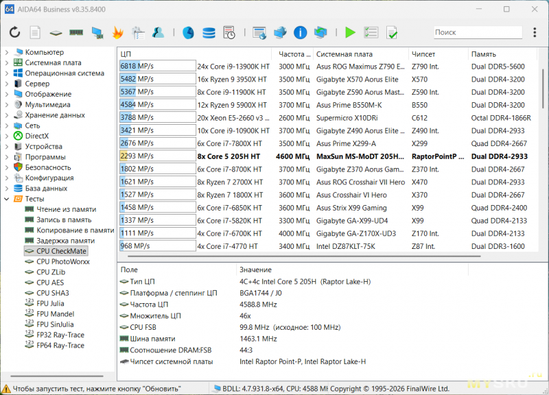Open the three-dot options menu
This screenshot has height=395, width=549.
click(x=535, y=32)
